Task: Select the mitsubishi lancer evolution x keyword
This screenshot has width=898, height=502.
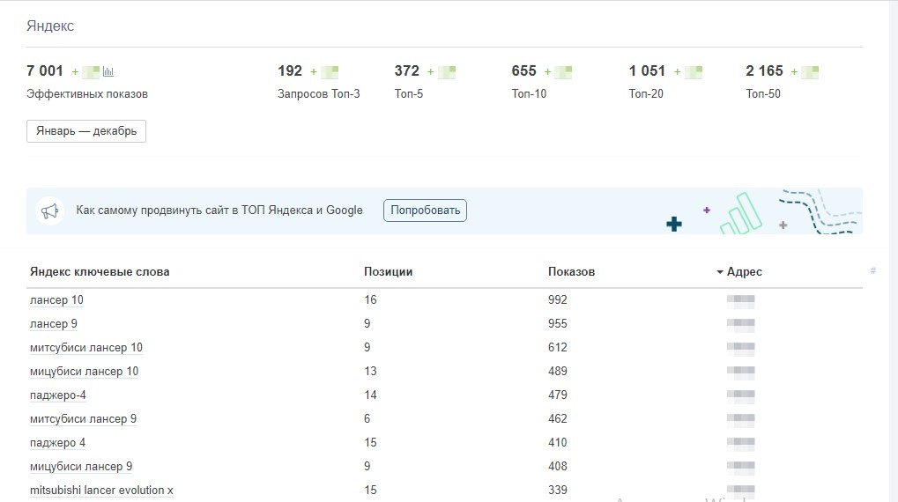Action: pyautogui.click(x=101, y=491)
